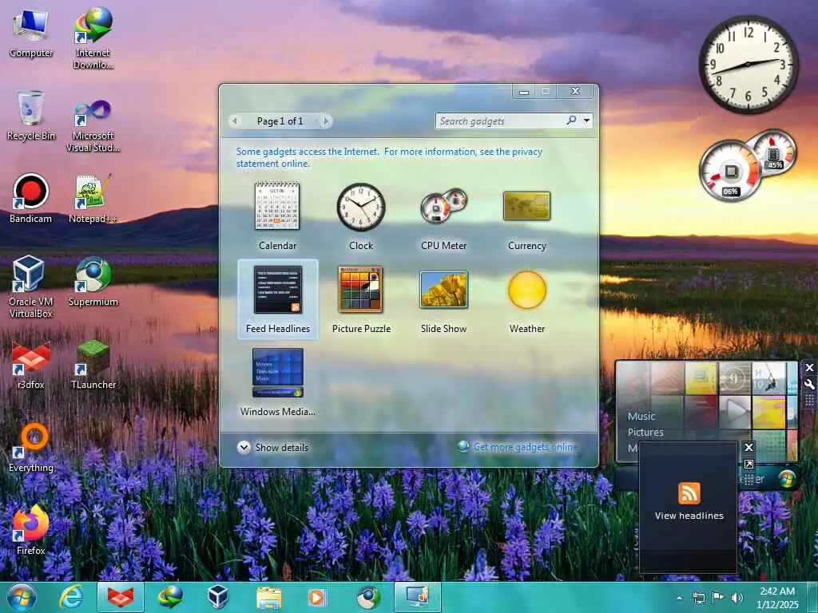Image resolution: width=818 pixels, height=613 pixels.
Task: Open Internet Download Manager from taskbar
Action: pos(170,597)
